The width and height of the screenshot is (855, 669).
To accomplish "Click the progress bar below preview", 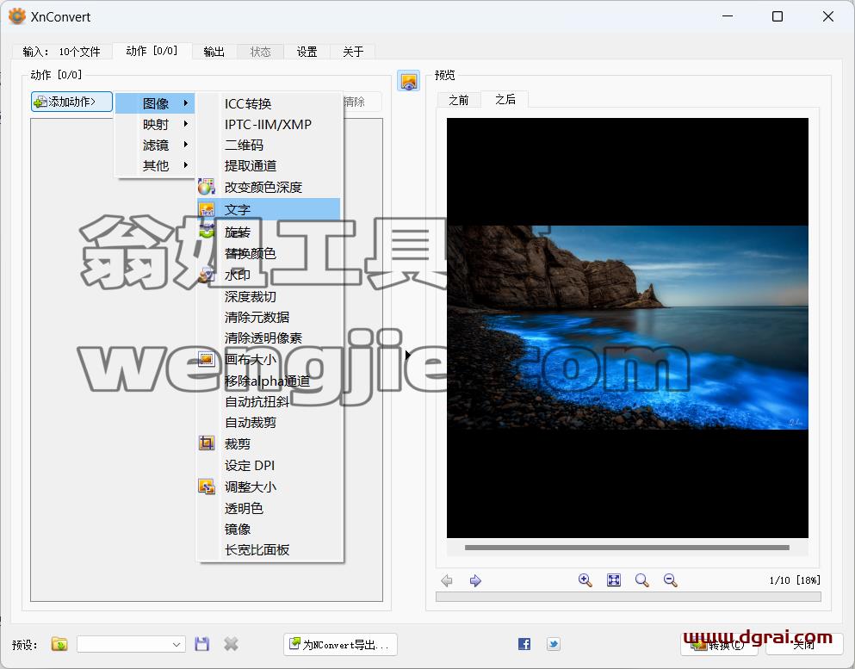I will point(629,597).
